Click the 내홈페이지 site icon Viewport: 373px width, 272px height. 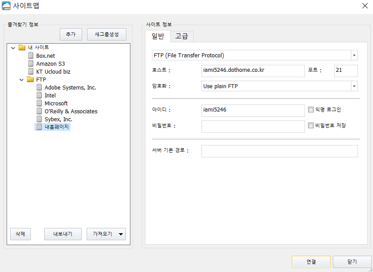pyautogui.click(x=39, y=127)
